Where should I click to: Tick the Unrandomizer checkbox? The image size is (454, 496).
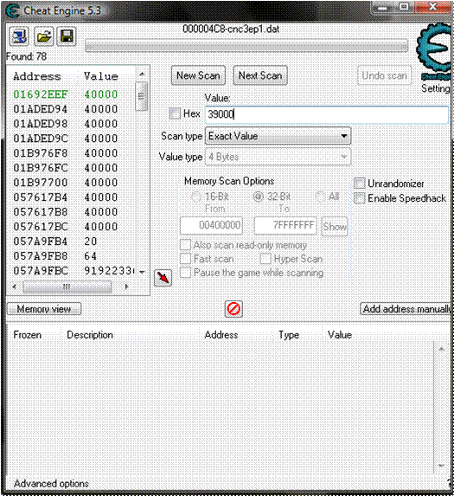click(x=359, y=184)
